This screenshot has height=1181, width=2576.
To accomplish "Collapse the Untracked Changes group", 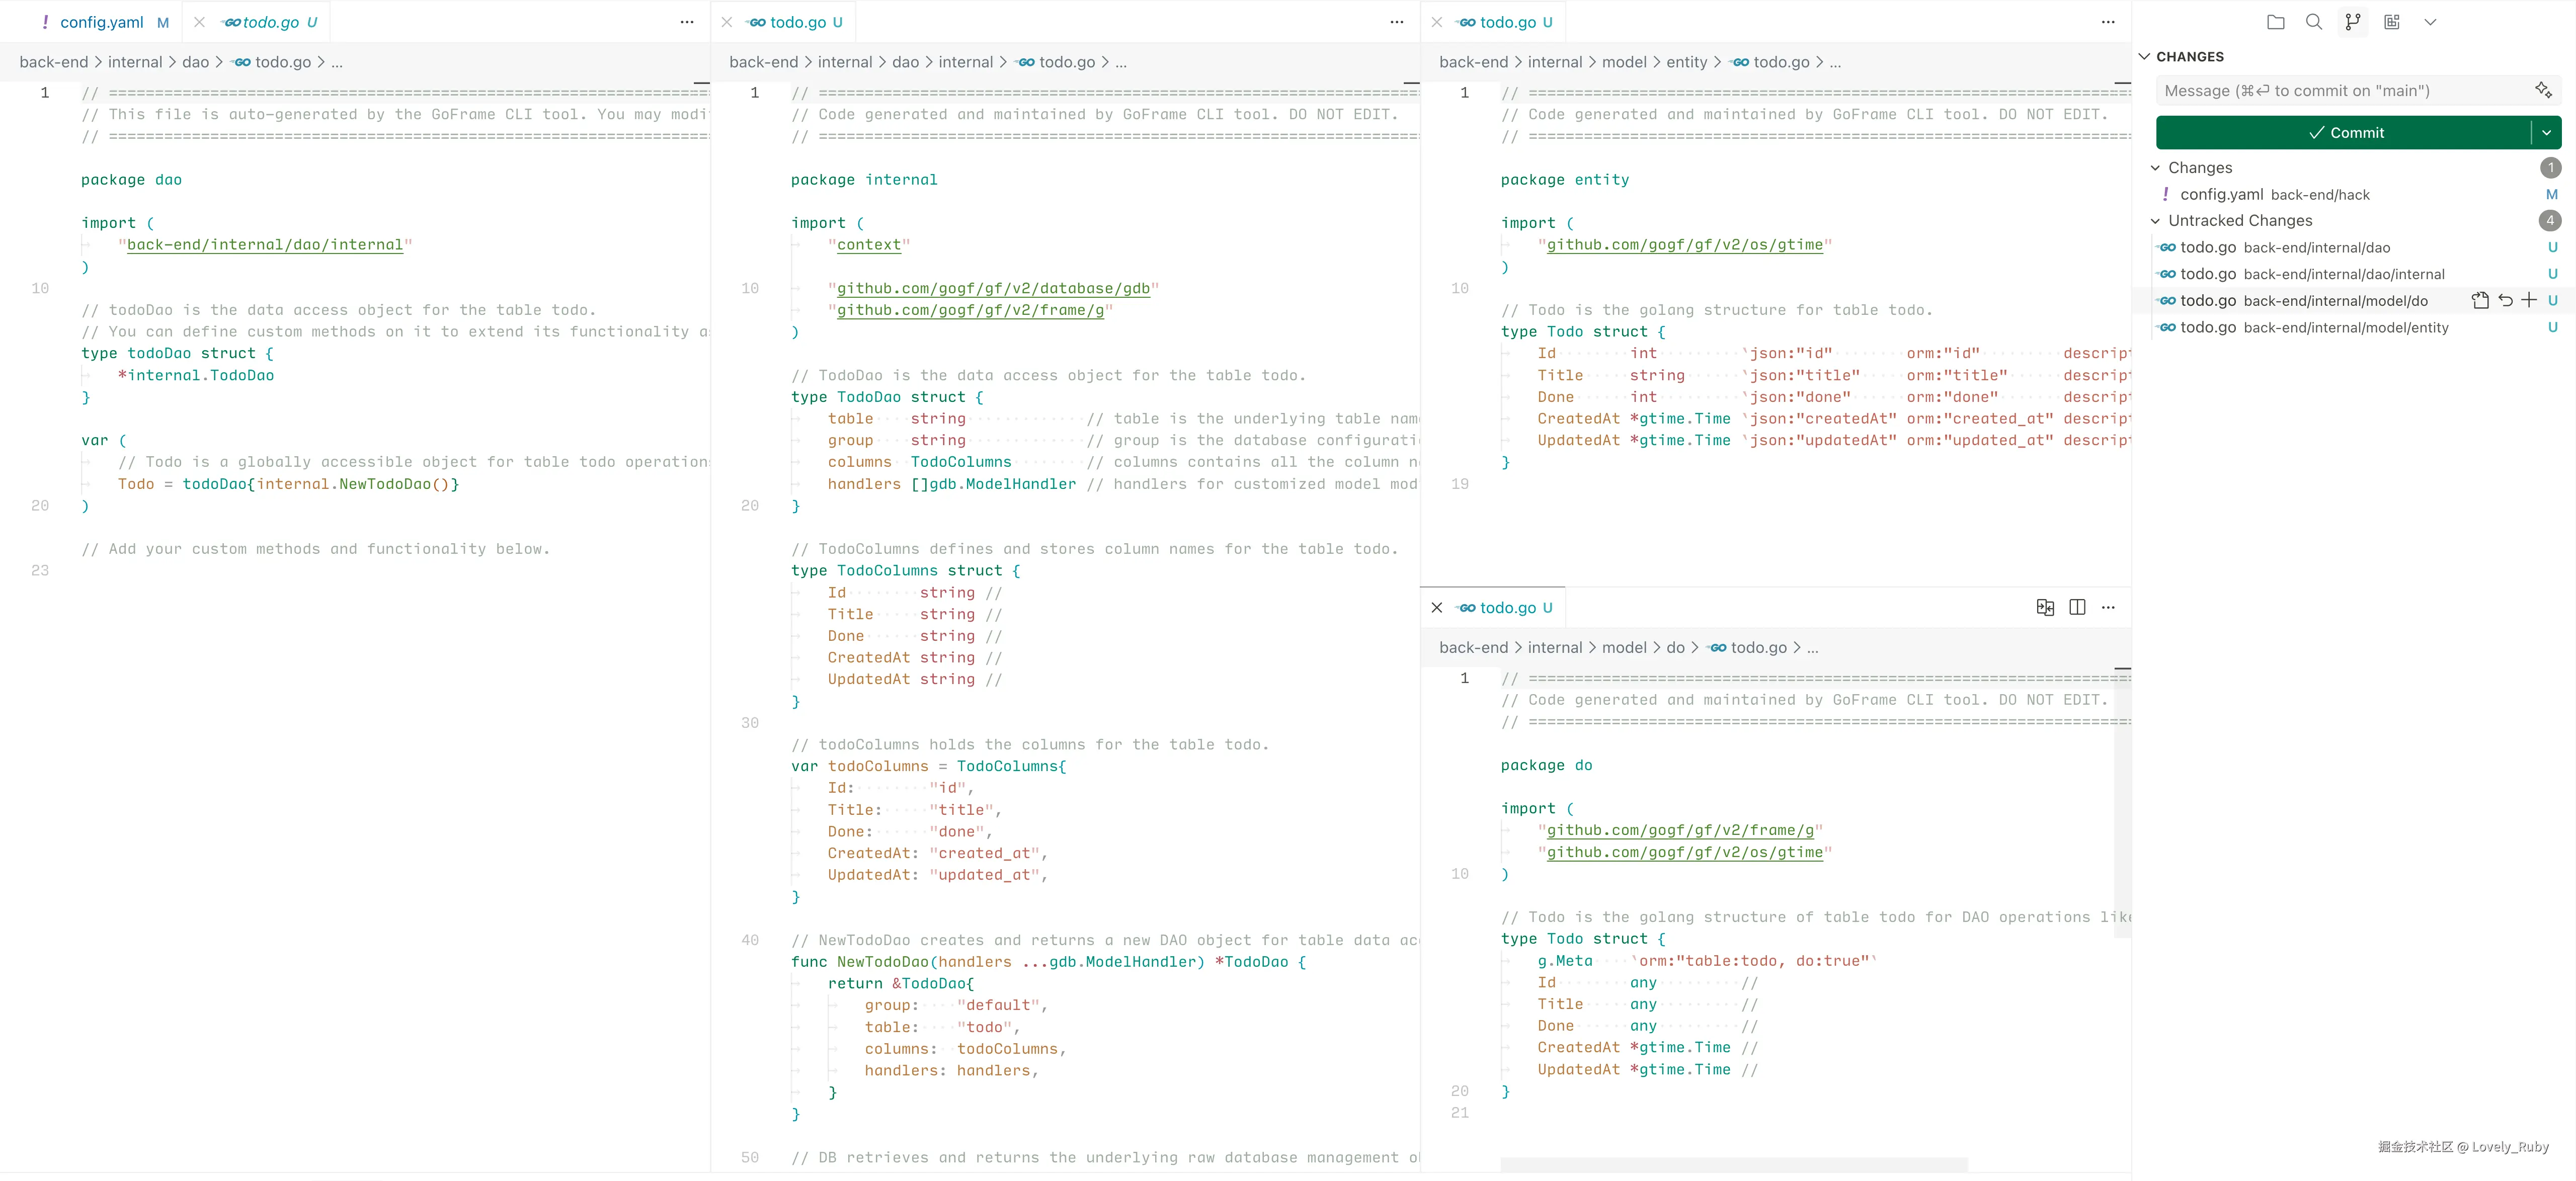I will point(2156,221).
